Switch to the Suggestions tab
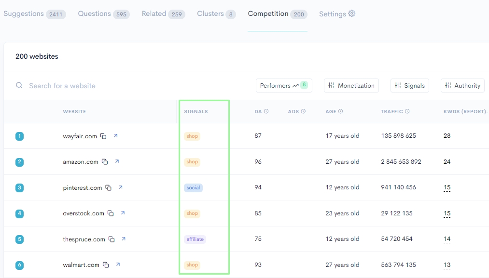489x278 pixels. pyautogui.click(x=35, y=14)
